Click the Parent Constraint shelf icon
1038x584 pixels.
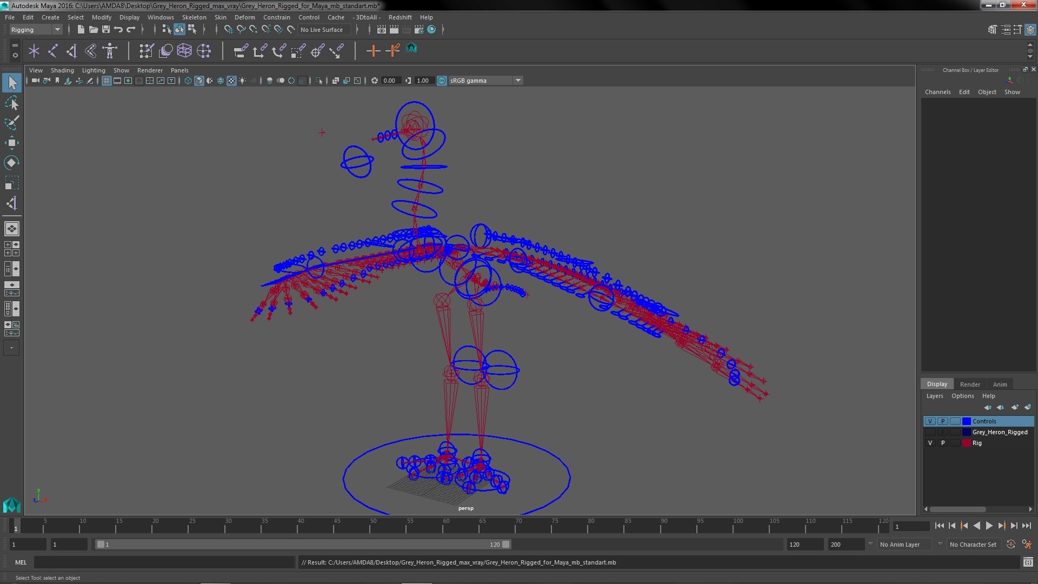241,51
